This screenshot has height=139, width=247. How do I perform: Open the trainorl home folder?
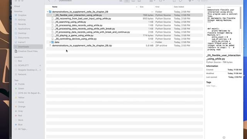point(22,42)
